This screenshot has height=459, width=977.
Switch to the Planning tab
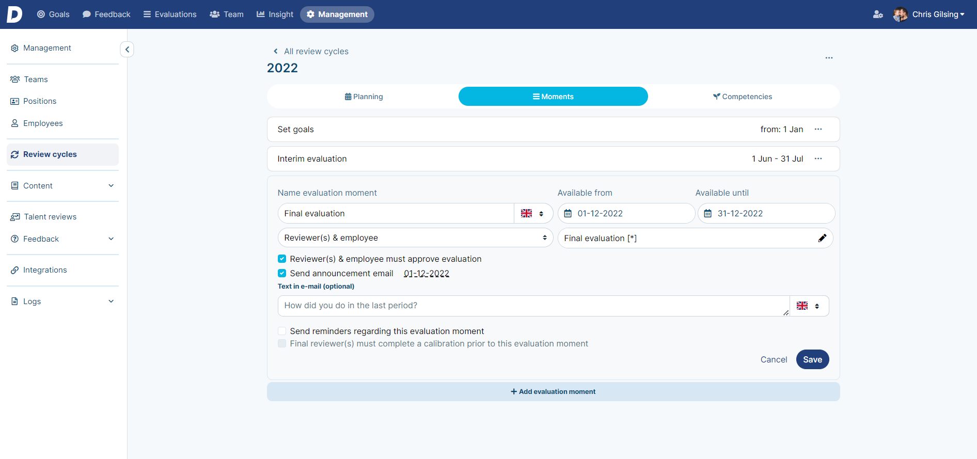tap(364, 97)
